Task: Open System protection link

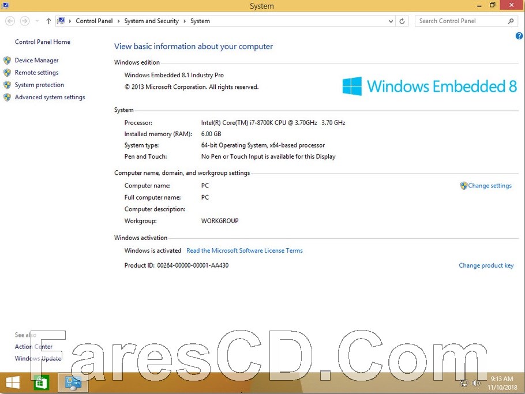Action: (39, 85)
